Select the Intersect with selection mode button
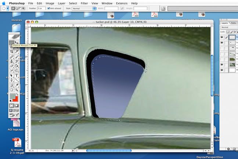Image resolution: width=238 pixels, height=159 pixels. (x=24, y=8)
